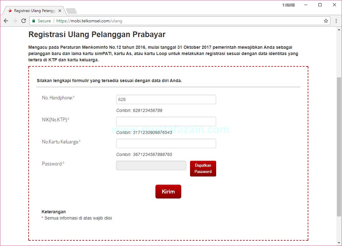Close the Chrome window
The height and width of the screenshot is (246, 342).
tap(334, 5)
